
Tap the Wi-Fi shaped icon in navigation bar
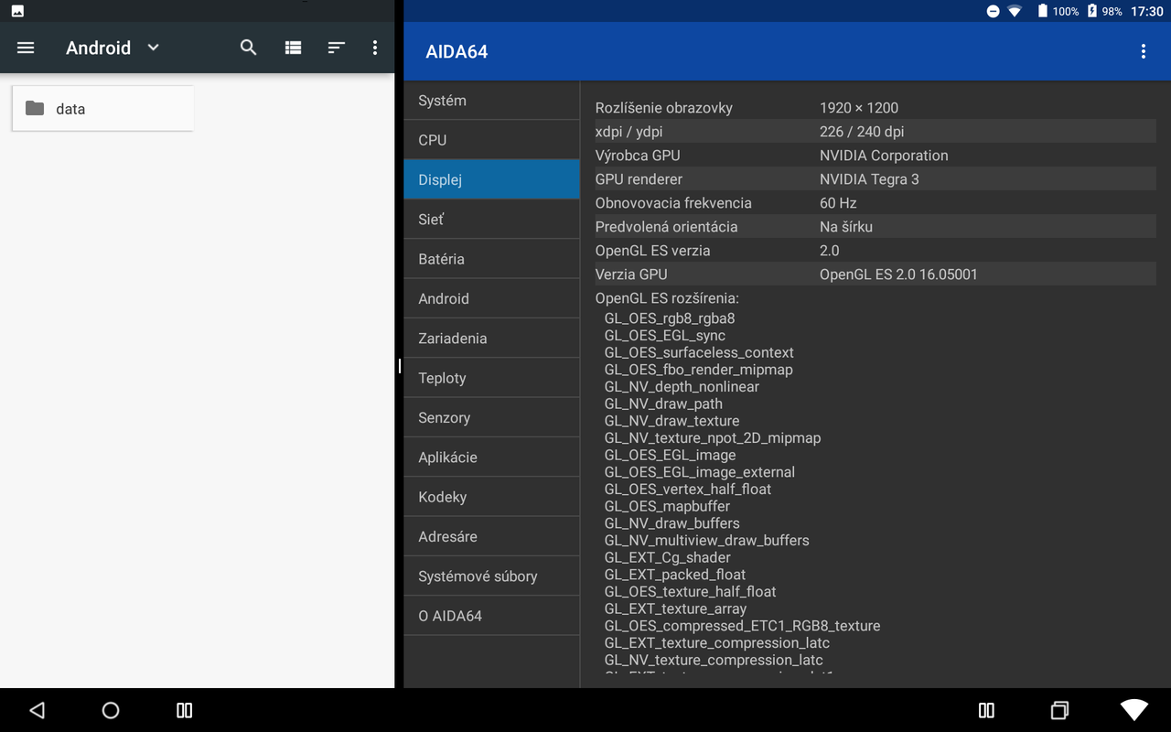(x=1134, y=710)
